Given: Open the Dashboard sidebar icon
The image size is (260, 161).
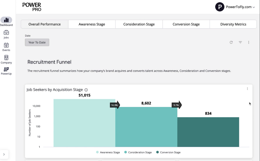Looking at the screenshot, I should coord(6,20).
